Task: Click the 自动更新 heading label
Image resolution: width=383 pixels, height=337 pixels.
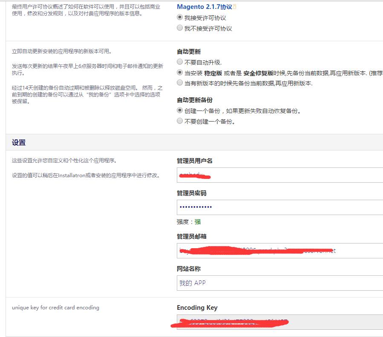Action: (x=189, y=52)
